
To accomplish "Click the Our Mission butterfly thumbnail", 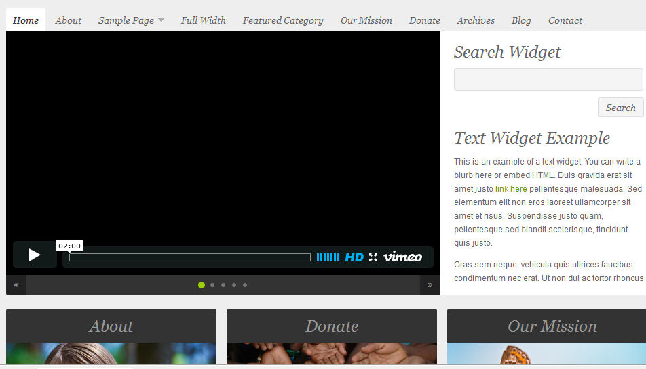I will tap(547, 353).
